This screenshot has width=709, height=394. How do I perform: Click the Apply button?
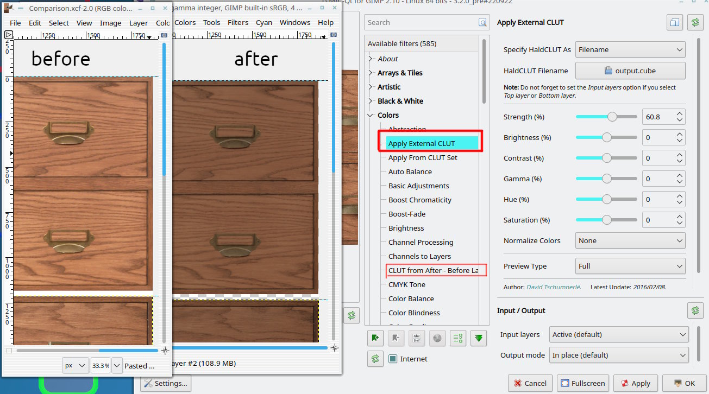click(x=635, y=383)
